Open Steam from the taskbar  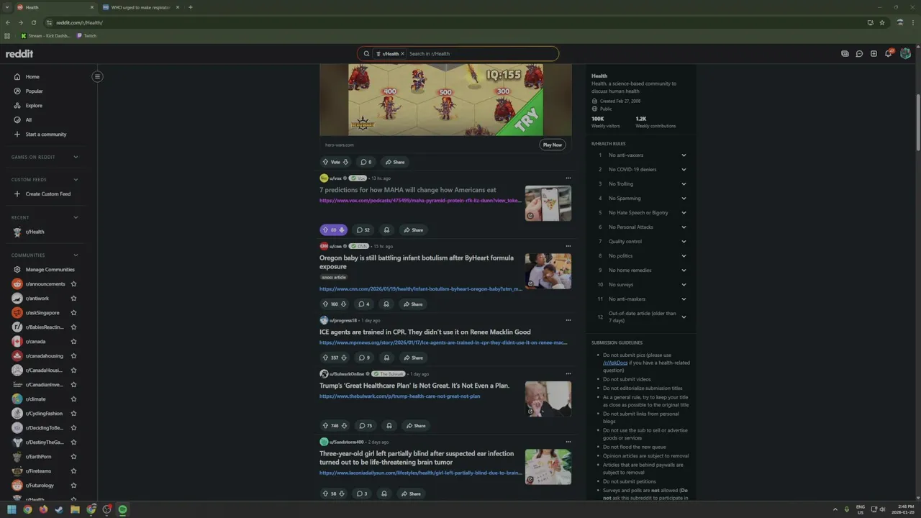[x=59, y=509]
